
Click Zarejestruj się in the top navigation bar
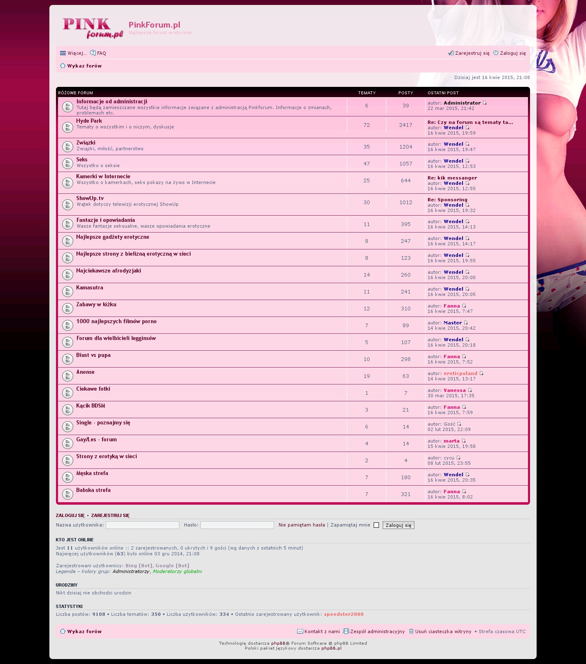tap(469, 53)
